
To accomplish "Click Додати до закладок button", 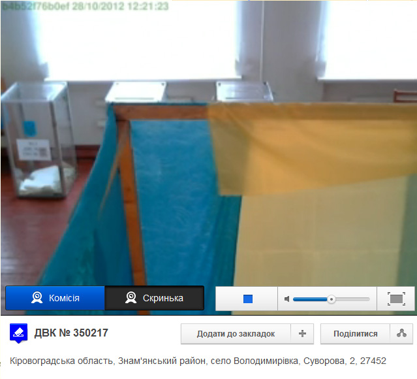I will tap(236, 334).
